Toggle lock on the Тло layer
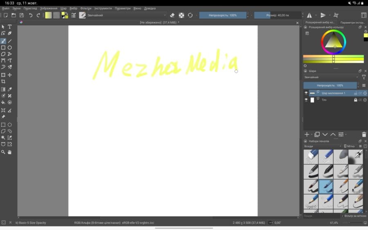Screen dimensions: 368x230 click(356, 100)
